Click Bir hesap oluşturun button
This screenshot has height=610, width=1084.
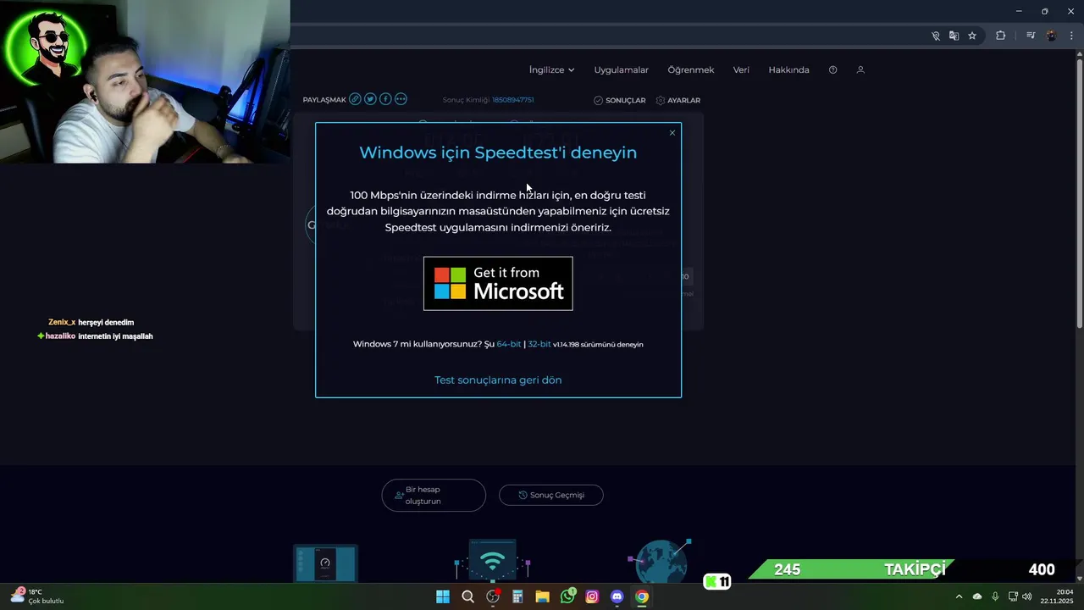pos(434,496)
